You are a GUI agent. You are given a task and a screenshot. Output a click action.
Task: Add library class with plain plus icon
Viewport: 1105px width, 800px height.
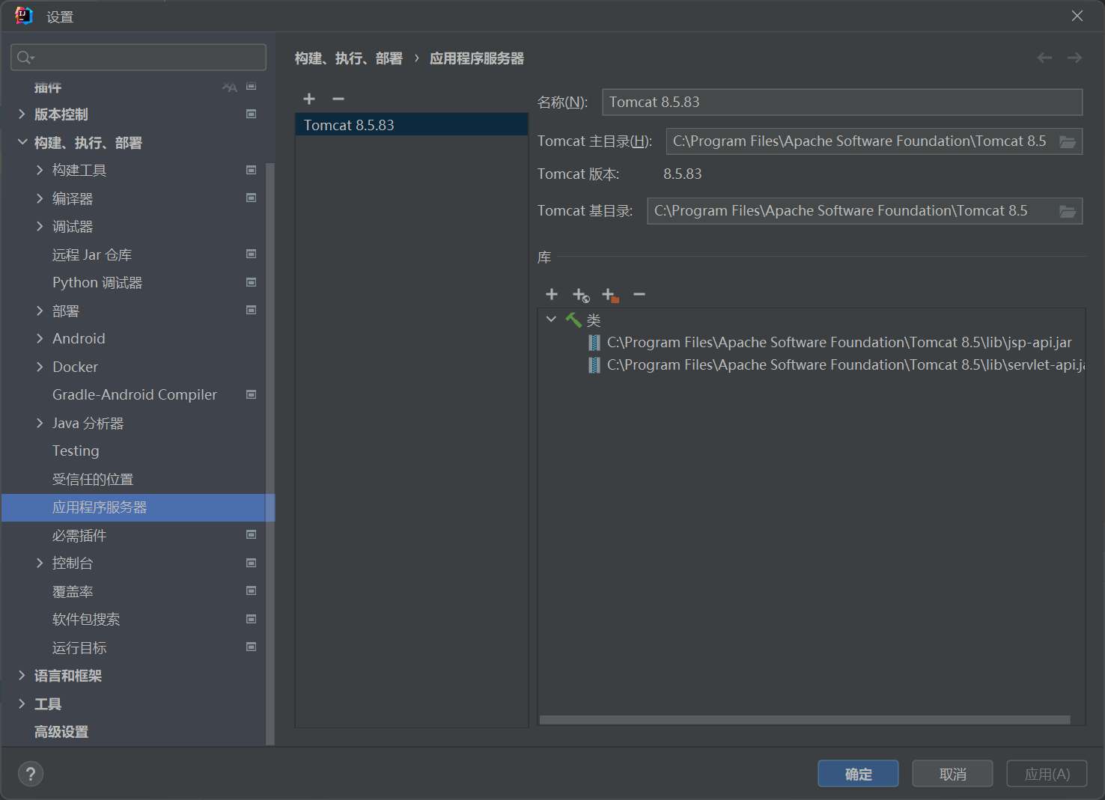pos(552,294)
